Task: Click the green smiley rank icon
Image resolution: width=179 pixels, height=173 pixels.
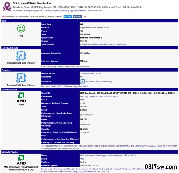Action: 21,28
